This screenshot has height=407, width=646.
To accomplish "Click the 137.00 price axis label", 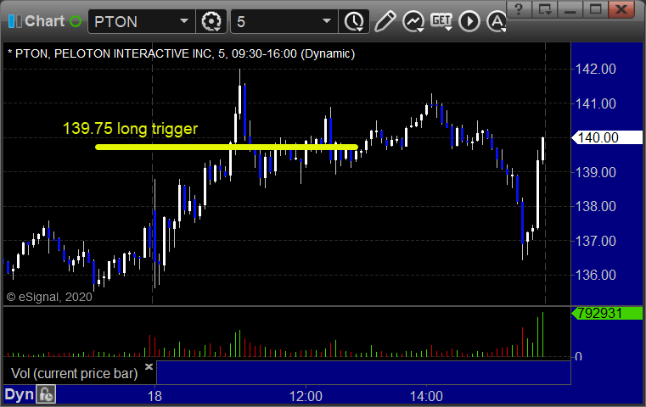I will tap(596, 241).
